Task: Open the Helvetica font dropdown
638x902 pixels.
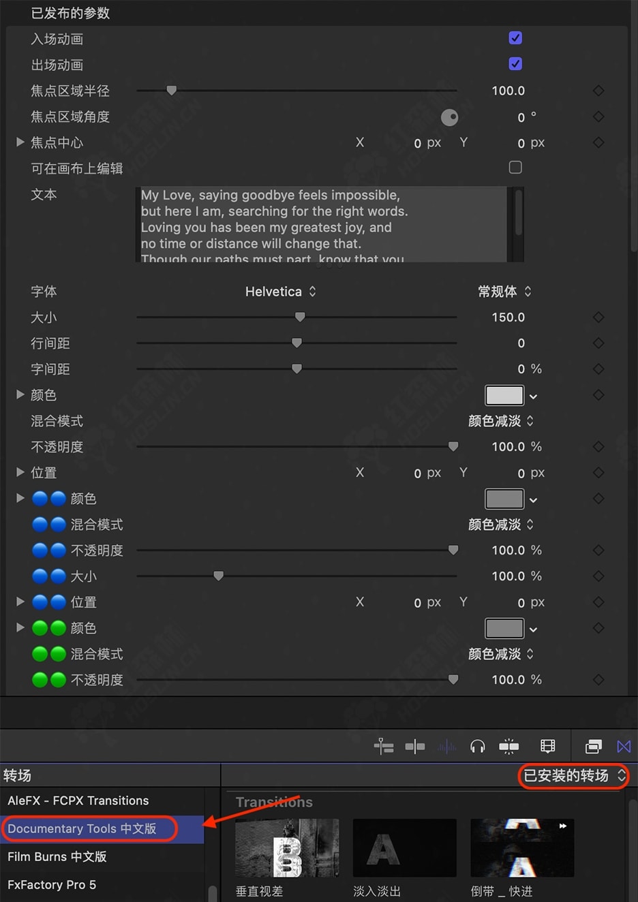Action: tap(281, 292)
